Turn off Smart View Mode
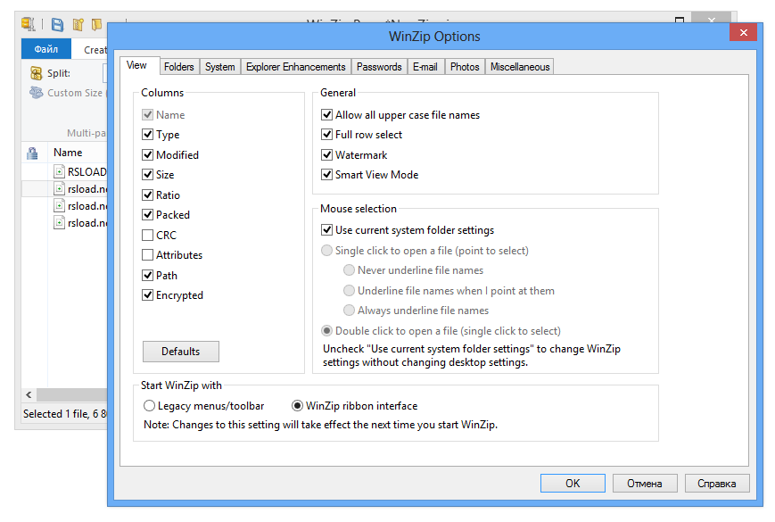Screen dimensions: 775x522 point(326,175)
